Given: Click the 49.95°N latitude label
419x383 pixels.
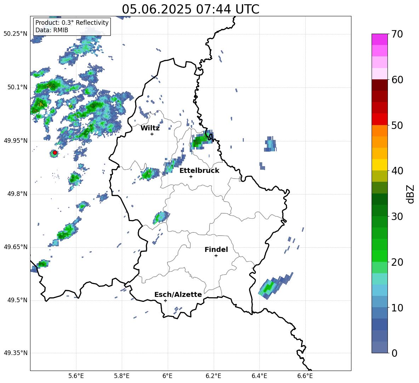Looking at the screenshot, I should coord(16,141).
